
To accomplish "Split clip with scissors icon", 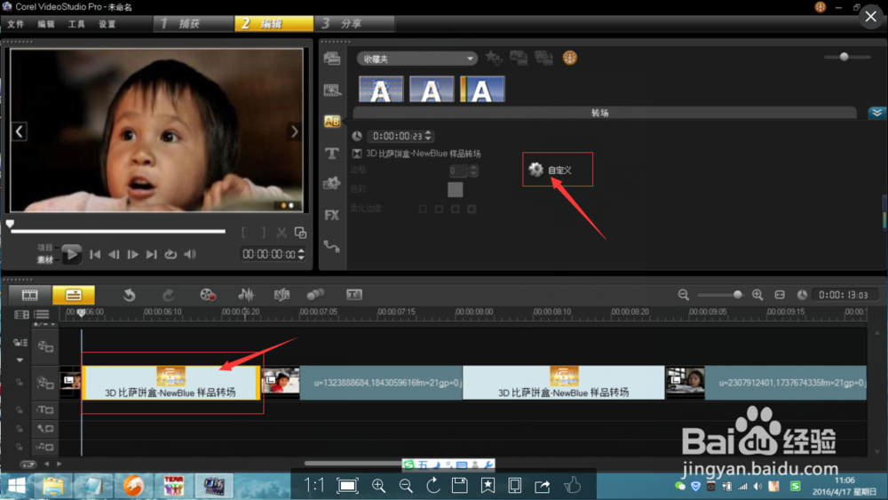I will click(281, 233).
